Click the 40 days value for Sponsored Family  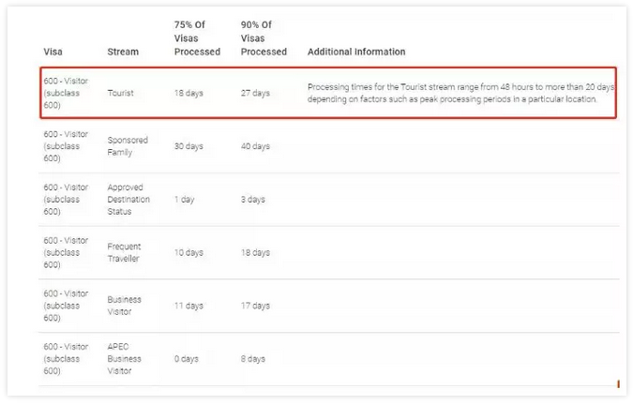click(255, 147)
